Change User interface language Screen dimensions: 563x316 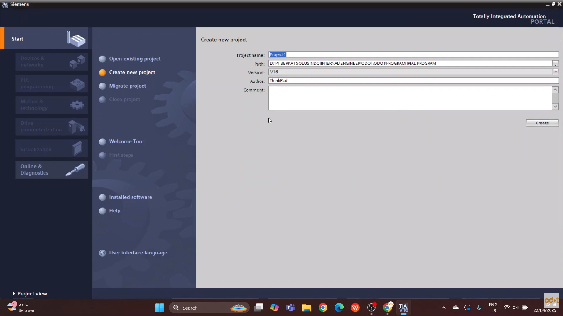pyautogui.click(x=138, y=253)
